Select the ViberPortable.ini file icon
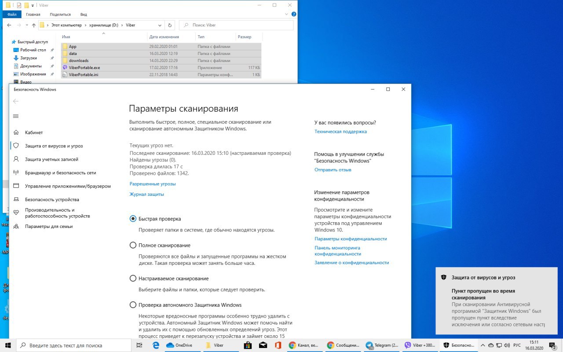This screenshot has width=563, height=352. click(65, 75)
